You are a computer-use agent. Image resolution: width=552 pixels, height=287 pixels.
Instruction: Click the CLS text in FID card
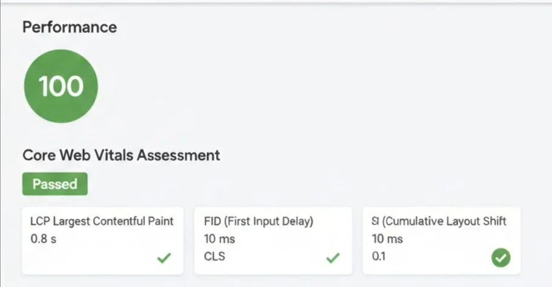pyautogui.click(x=215, y=256)
